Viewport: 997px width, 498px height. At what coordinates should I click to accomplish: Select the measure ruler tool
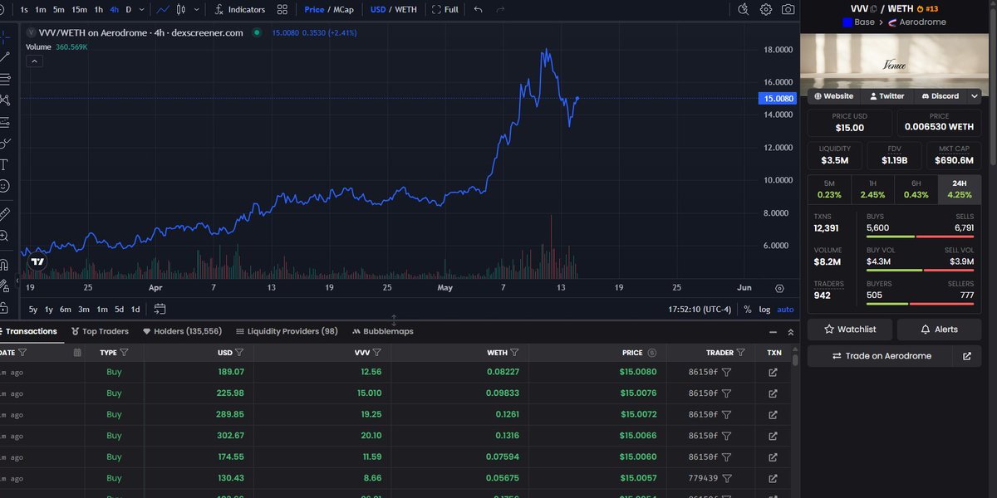5,214
